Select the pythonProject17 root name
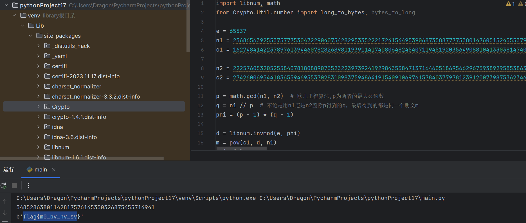This screenshot has width=526, height=223. pos(43,5)
